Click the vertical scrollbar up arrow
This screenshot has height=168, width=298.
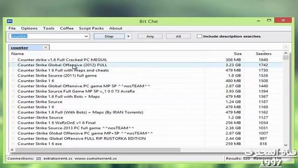click(285, 53)
